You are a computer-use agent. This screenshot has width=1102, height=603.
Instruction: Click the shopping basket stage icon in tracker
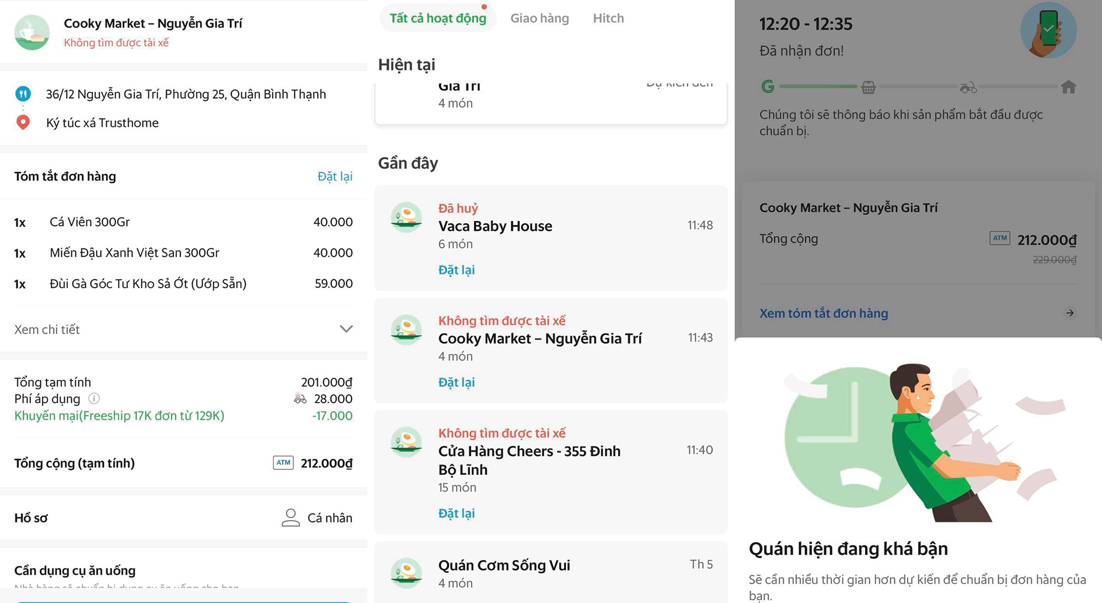[868, 87]
